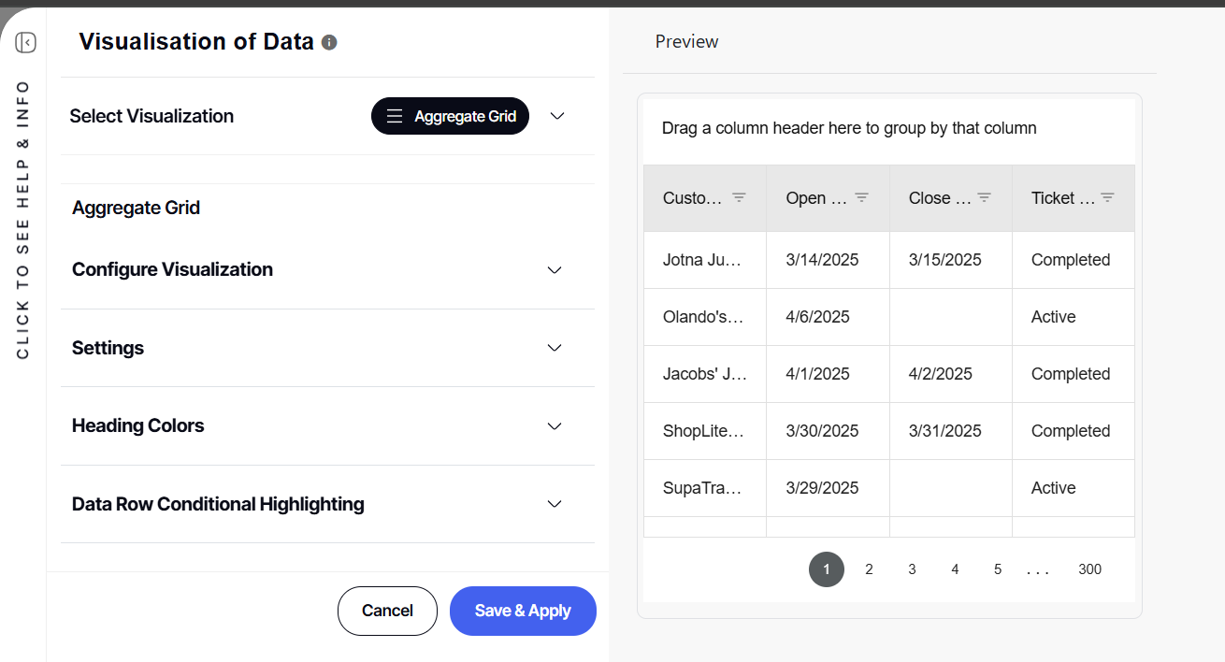Open filter menu on Open … column

point(862,198)
